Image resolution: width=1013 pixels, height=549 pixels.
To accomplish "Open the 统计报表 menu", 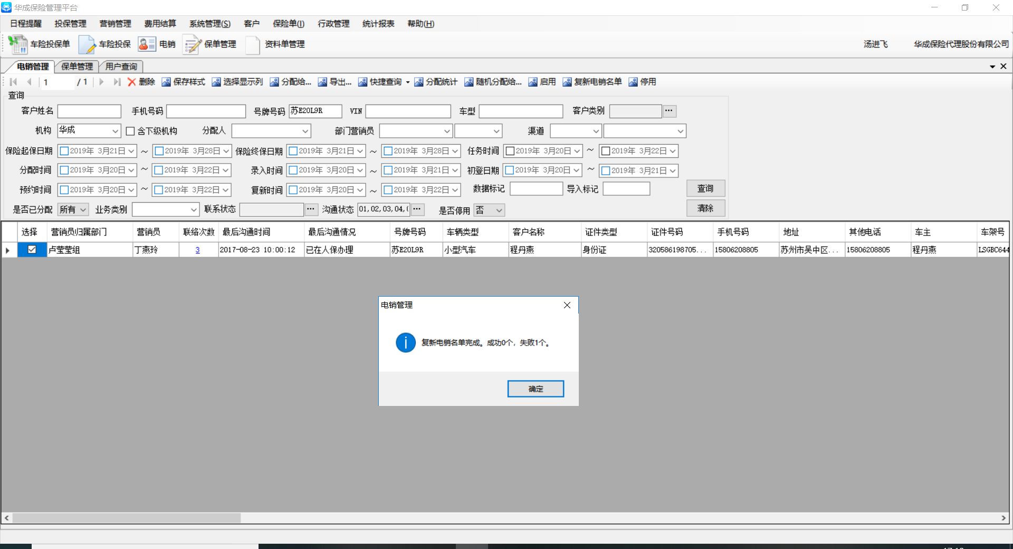I will (378, 24).
